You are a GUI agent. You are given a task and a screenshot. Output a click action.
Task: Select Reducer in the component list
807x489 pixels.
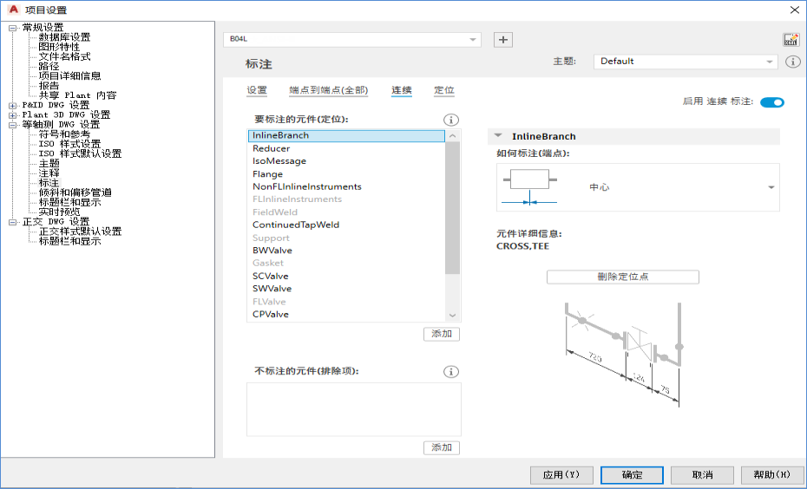click(346, 148)
